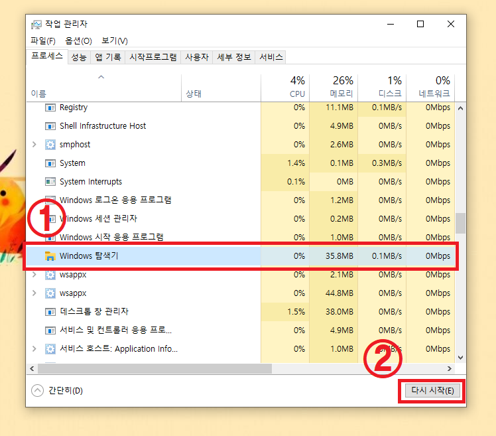Switch to the 사용자 tab
Screen dimensions: 496x436
pyautogui.click(x=197, y=57)
